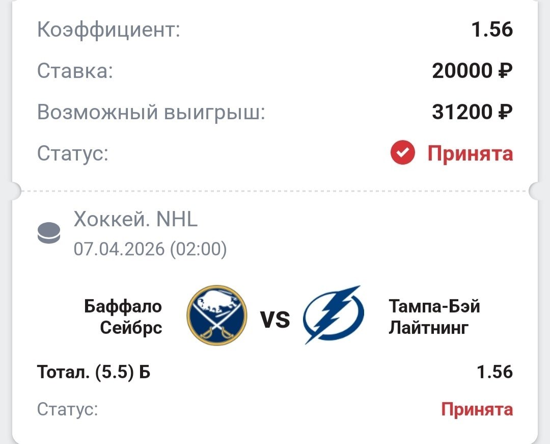
Task: Tap the Принята status beside the checkmark
Action: (x=470, y=153)
